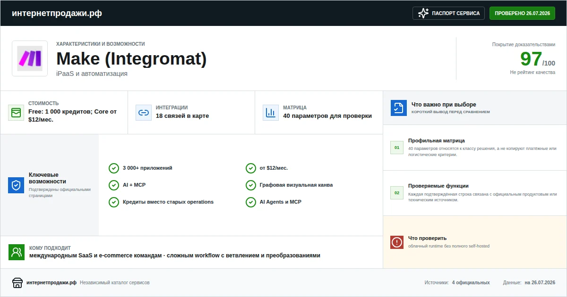567x297 pixels.
Task: Click the document-check icon by Что важно при выборе
Action: click(x=399, y=108)
